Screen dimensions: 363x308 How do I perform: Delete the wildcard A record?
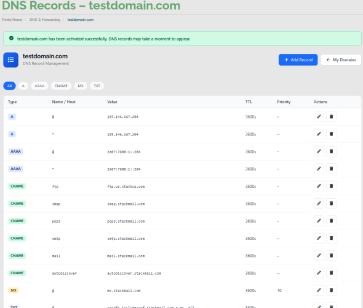[331, 134]
